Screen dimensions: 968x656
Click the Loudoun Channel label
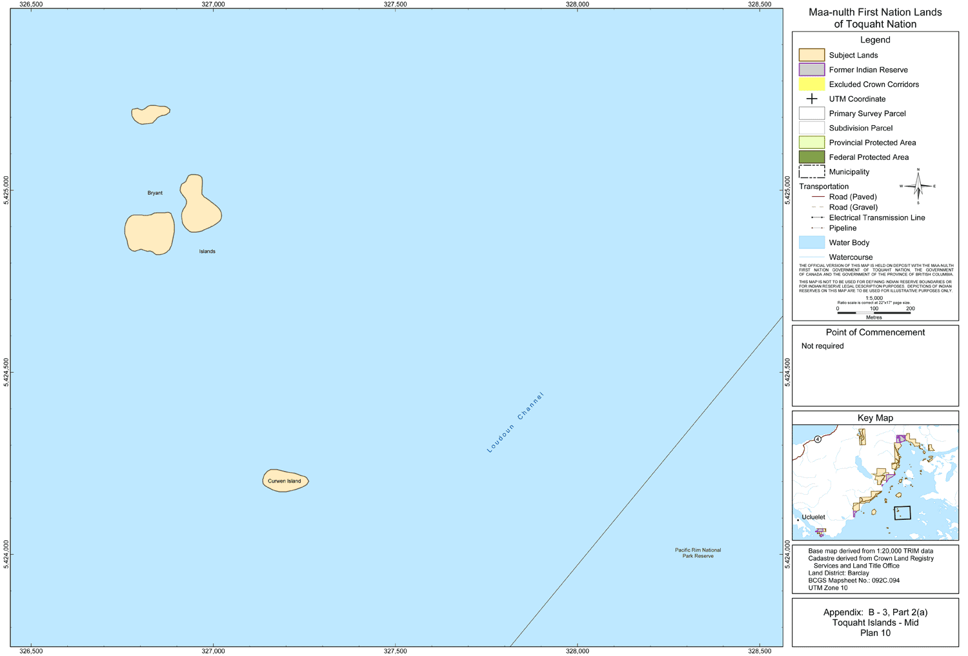click(516, 422)
